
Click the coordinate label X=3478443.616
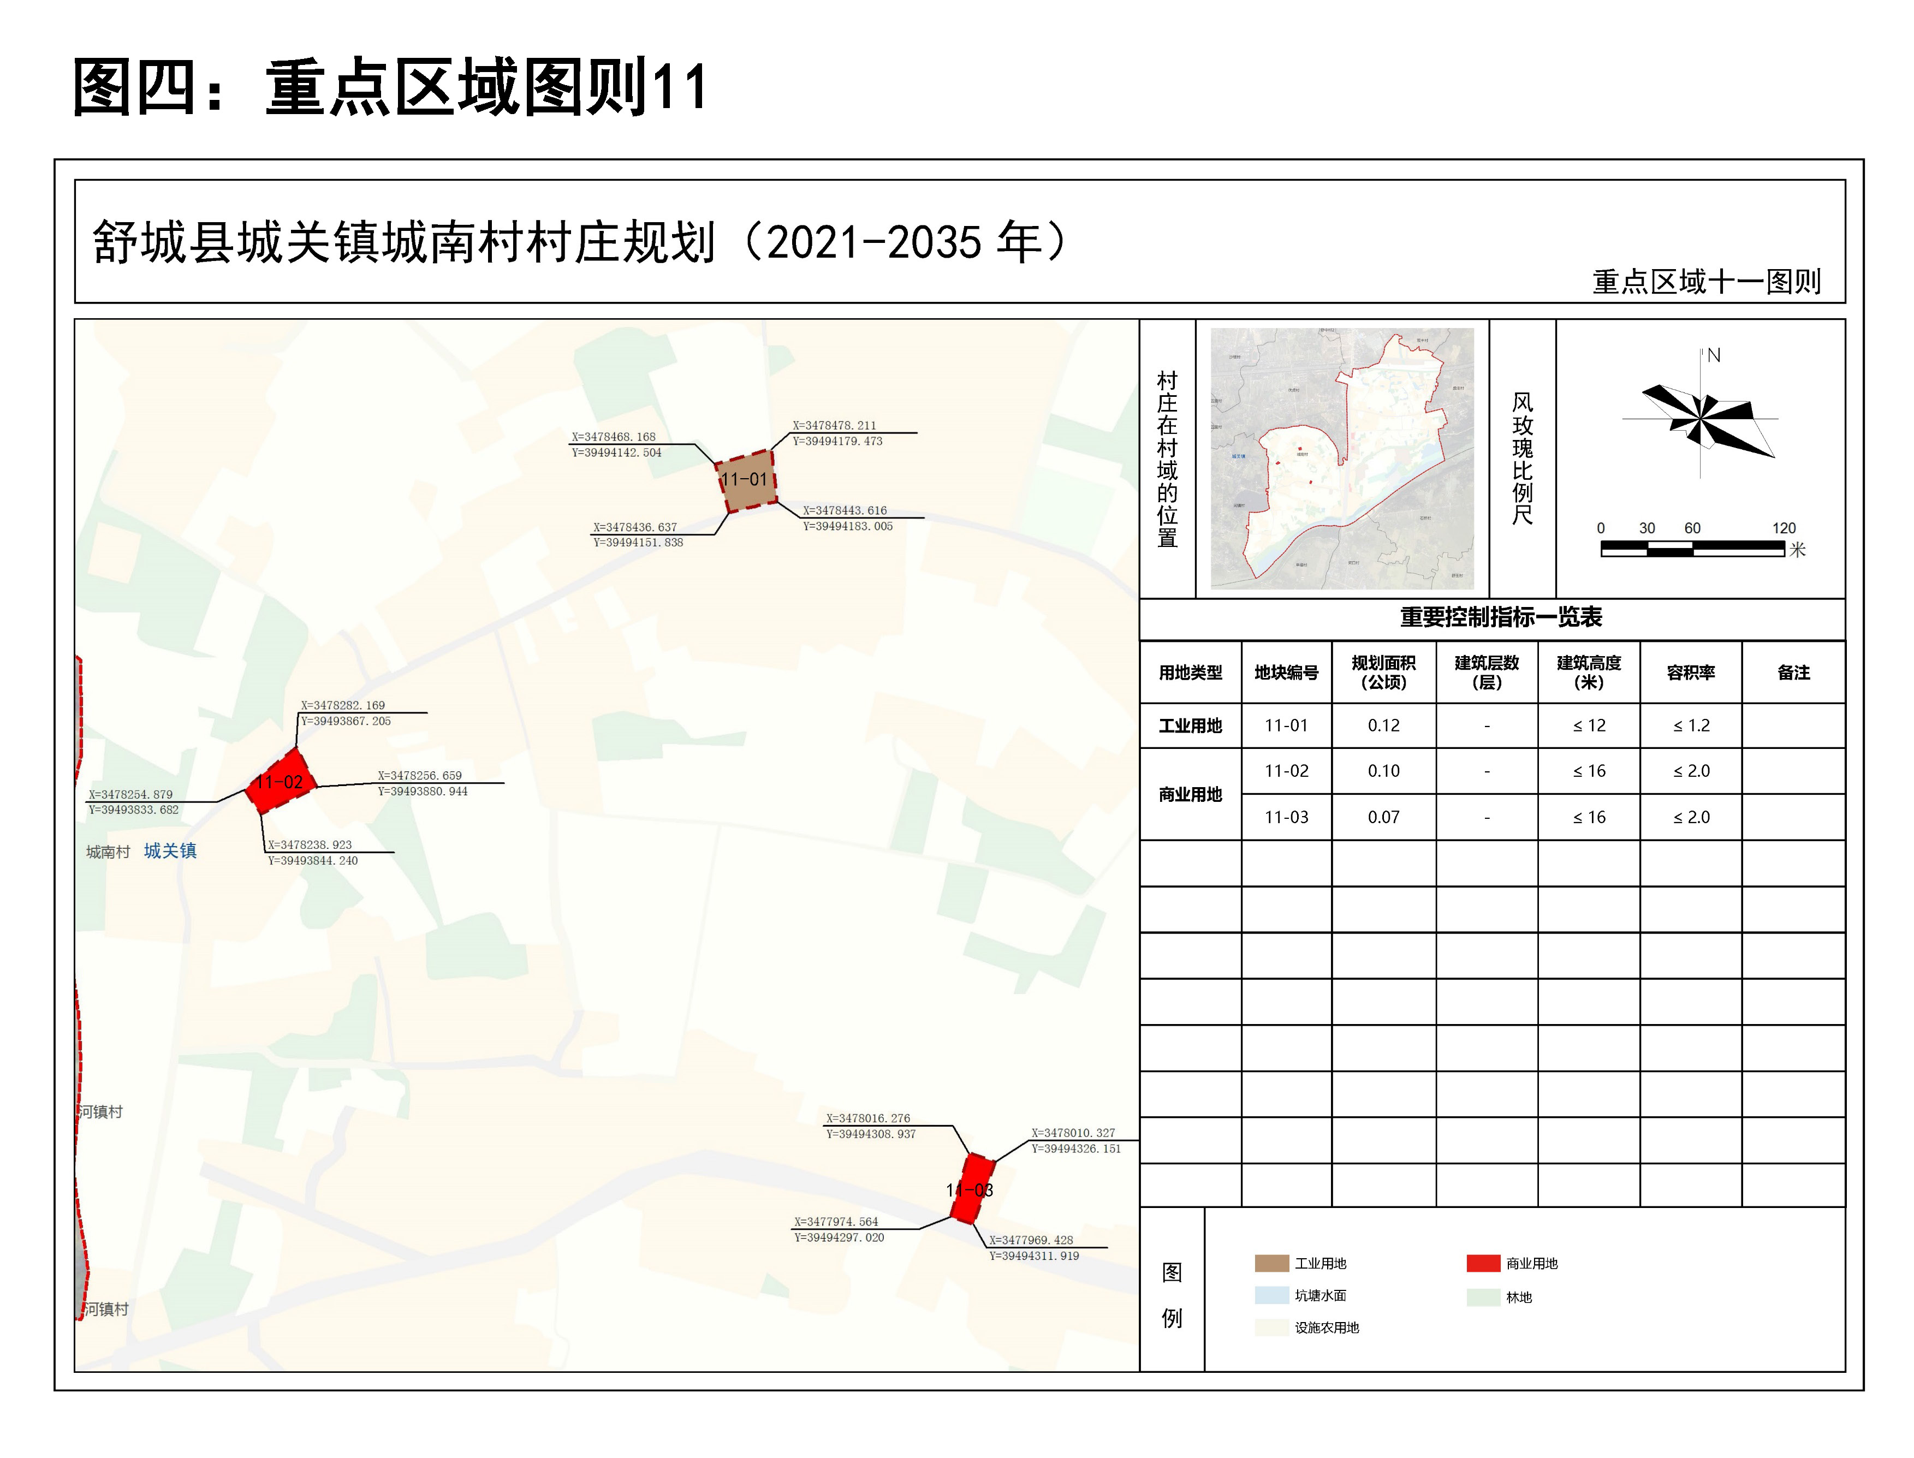point(845,510)
